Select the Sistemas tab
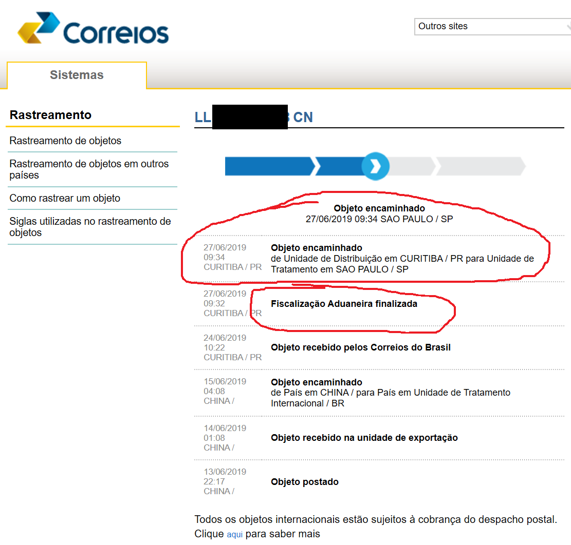The width and height of the screenshot is (571, 545). [77, 75]
